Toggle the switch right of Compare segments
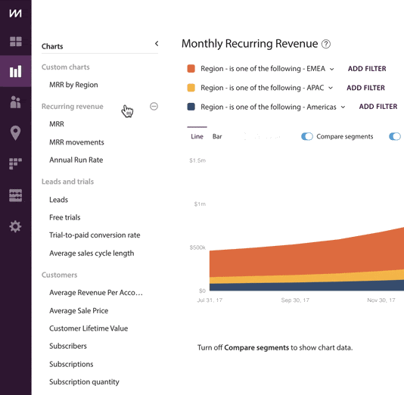 [x=395, y=136]
